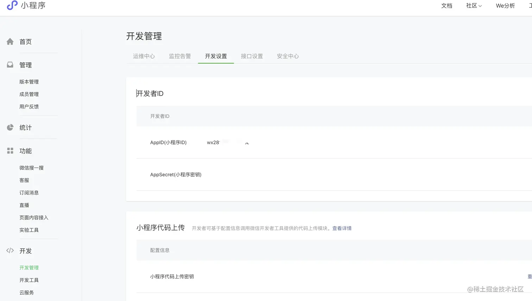Click the 管理 sidebar section heading
Viewport: 532px width, 301px height.
coord(25,65)
